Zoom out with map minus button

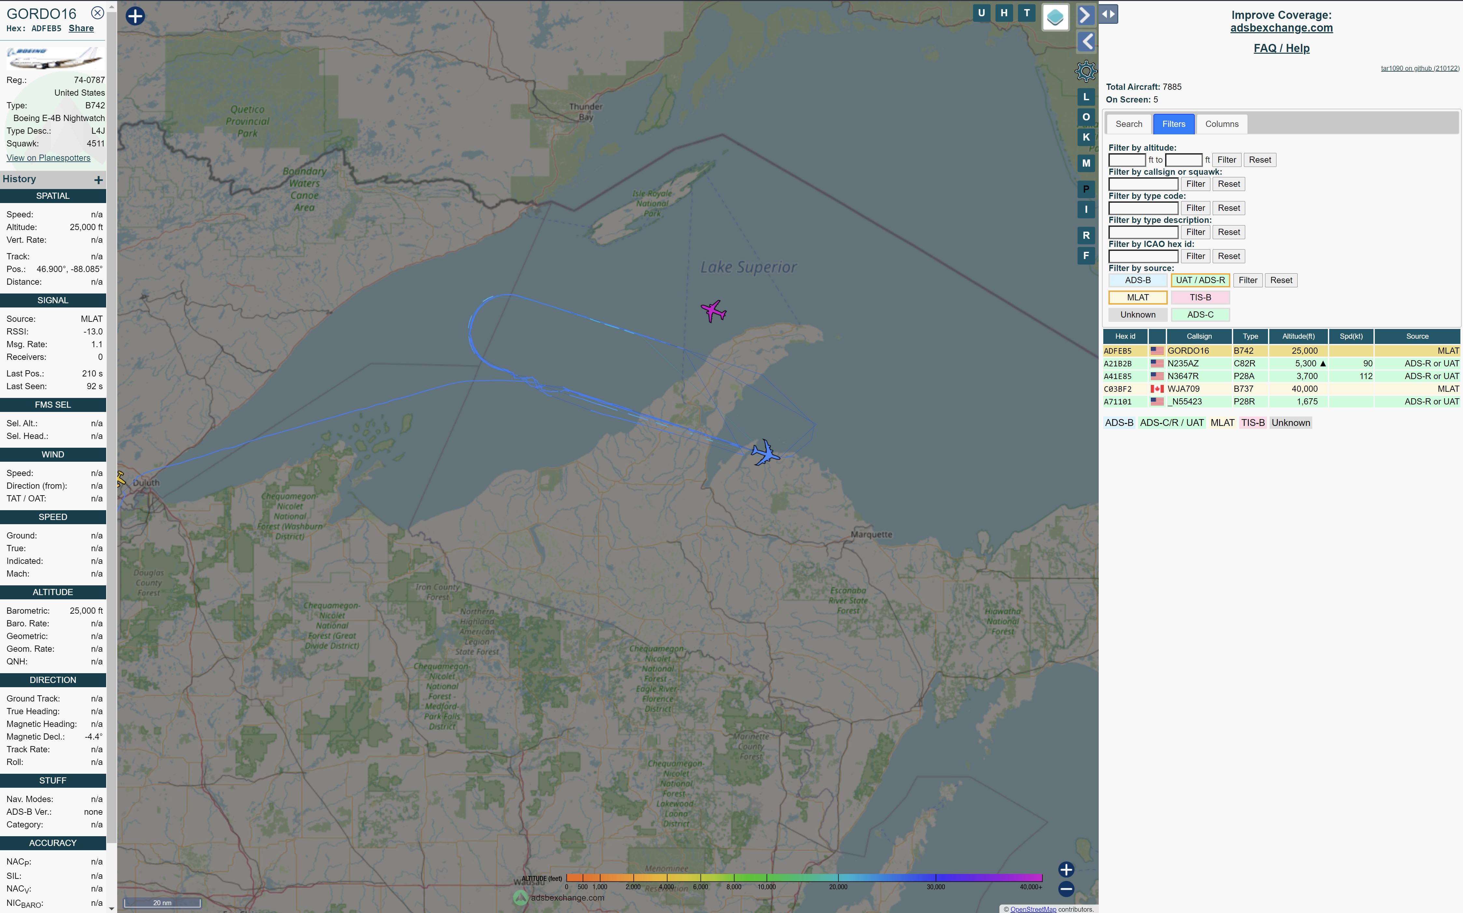click(x=1066, y=889)
